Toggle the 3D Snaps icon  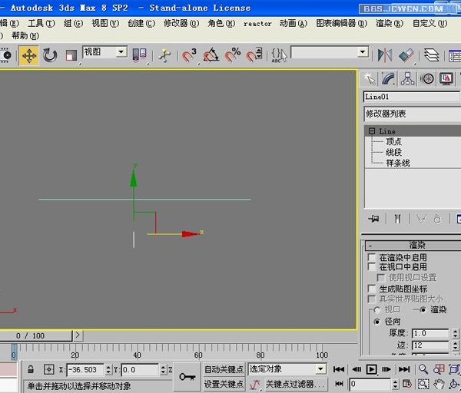189,55
